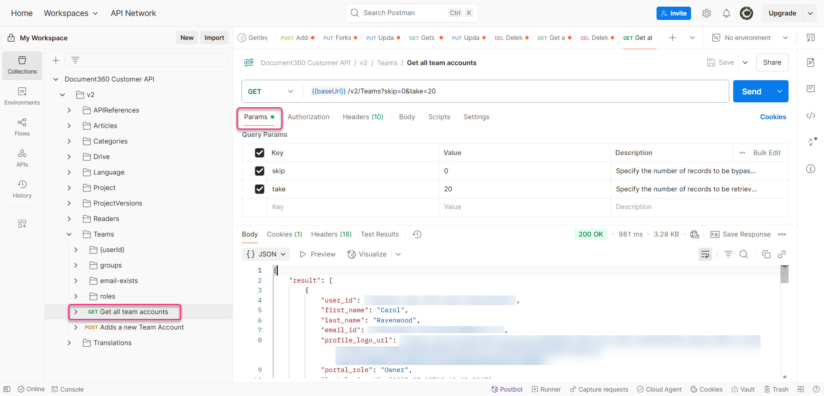Screen dimensions: 824x396
Task: Open Runner from the status bar
Action: 546,389
